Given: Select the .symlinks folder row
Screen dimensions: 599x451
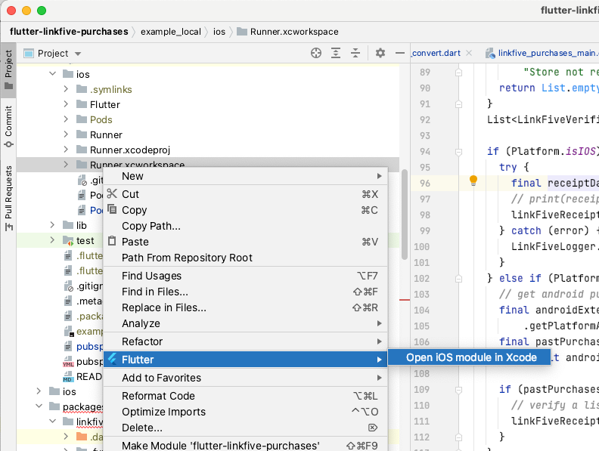Looking at the screenshot, I should point(208,89).
